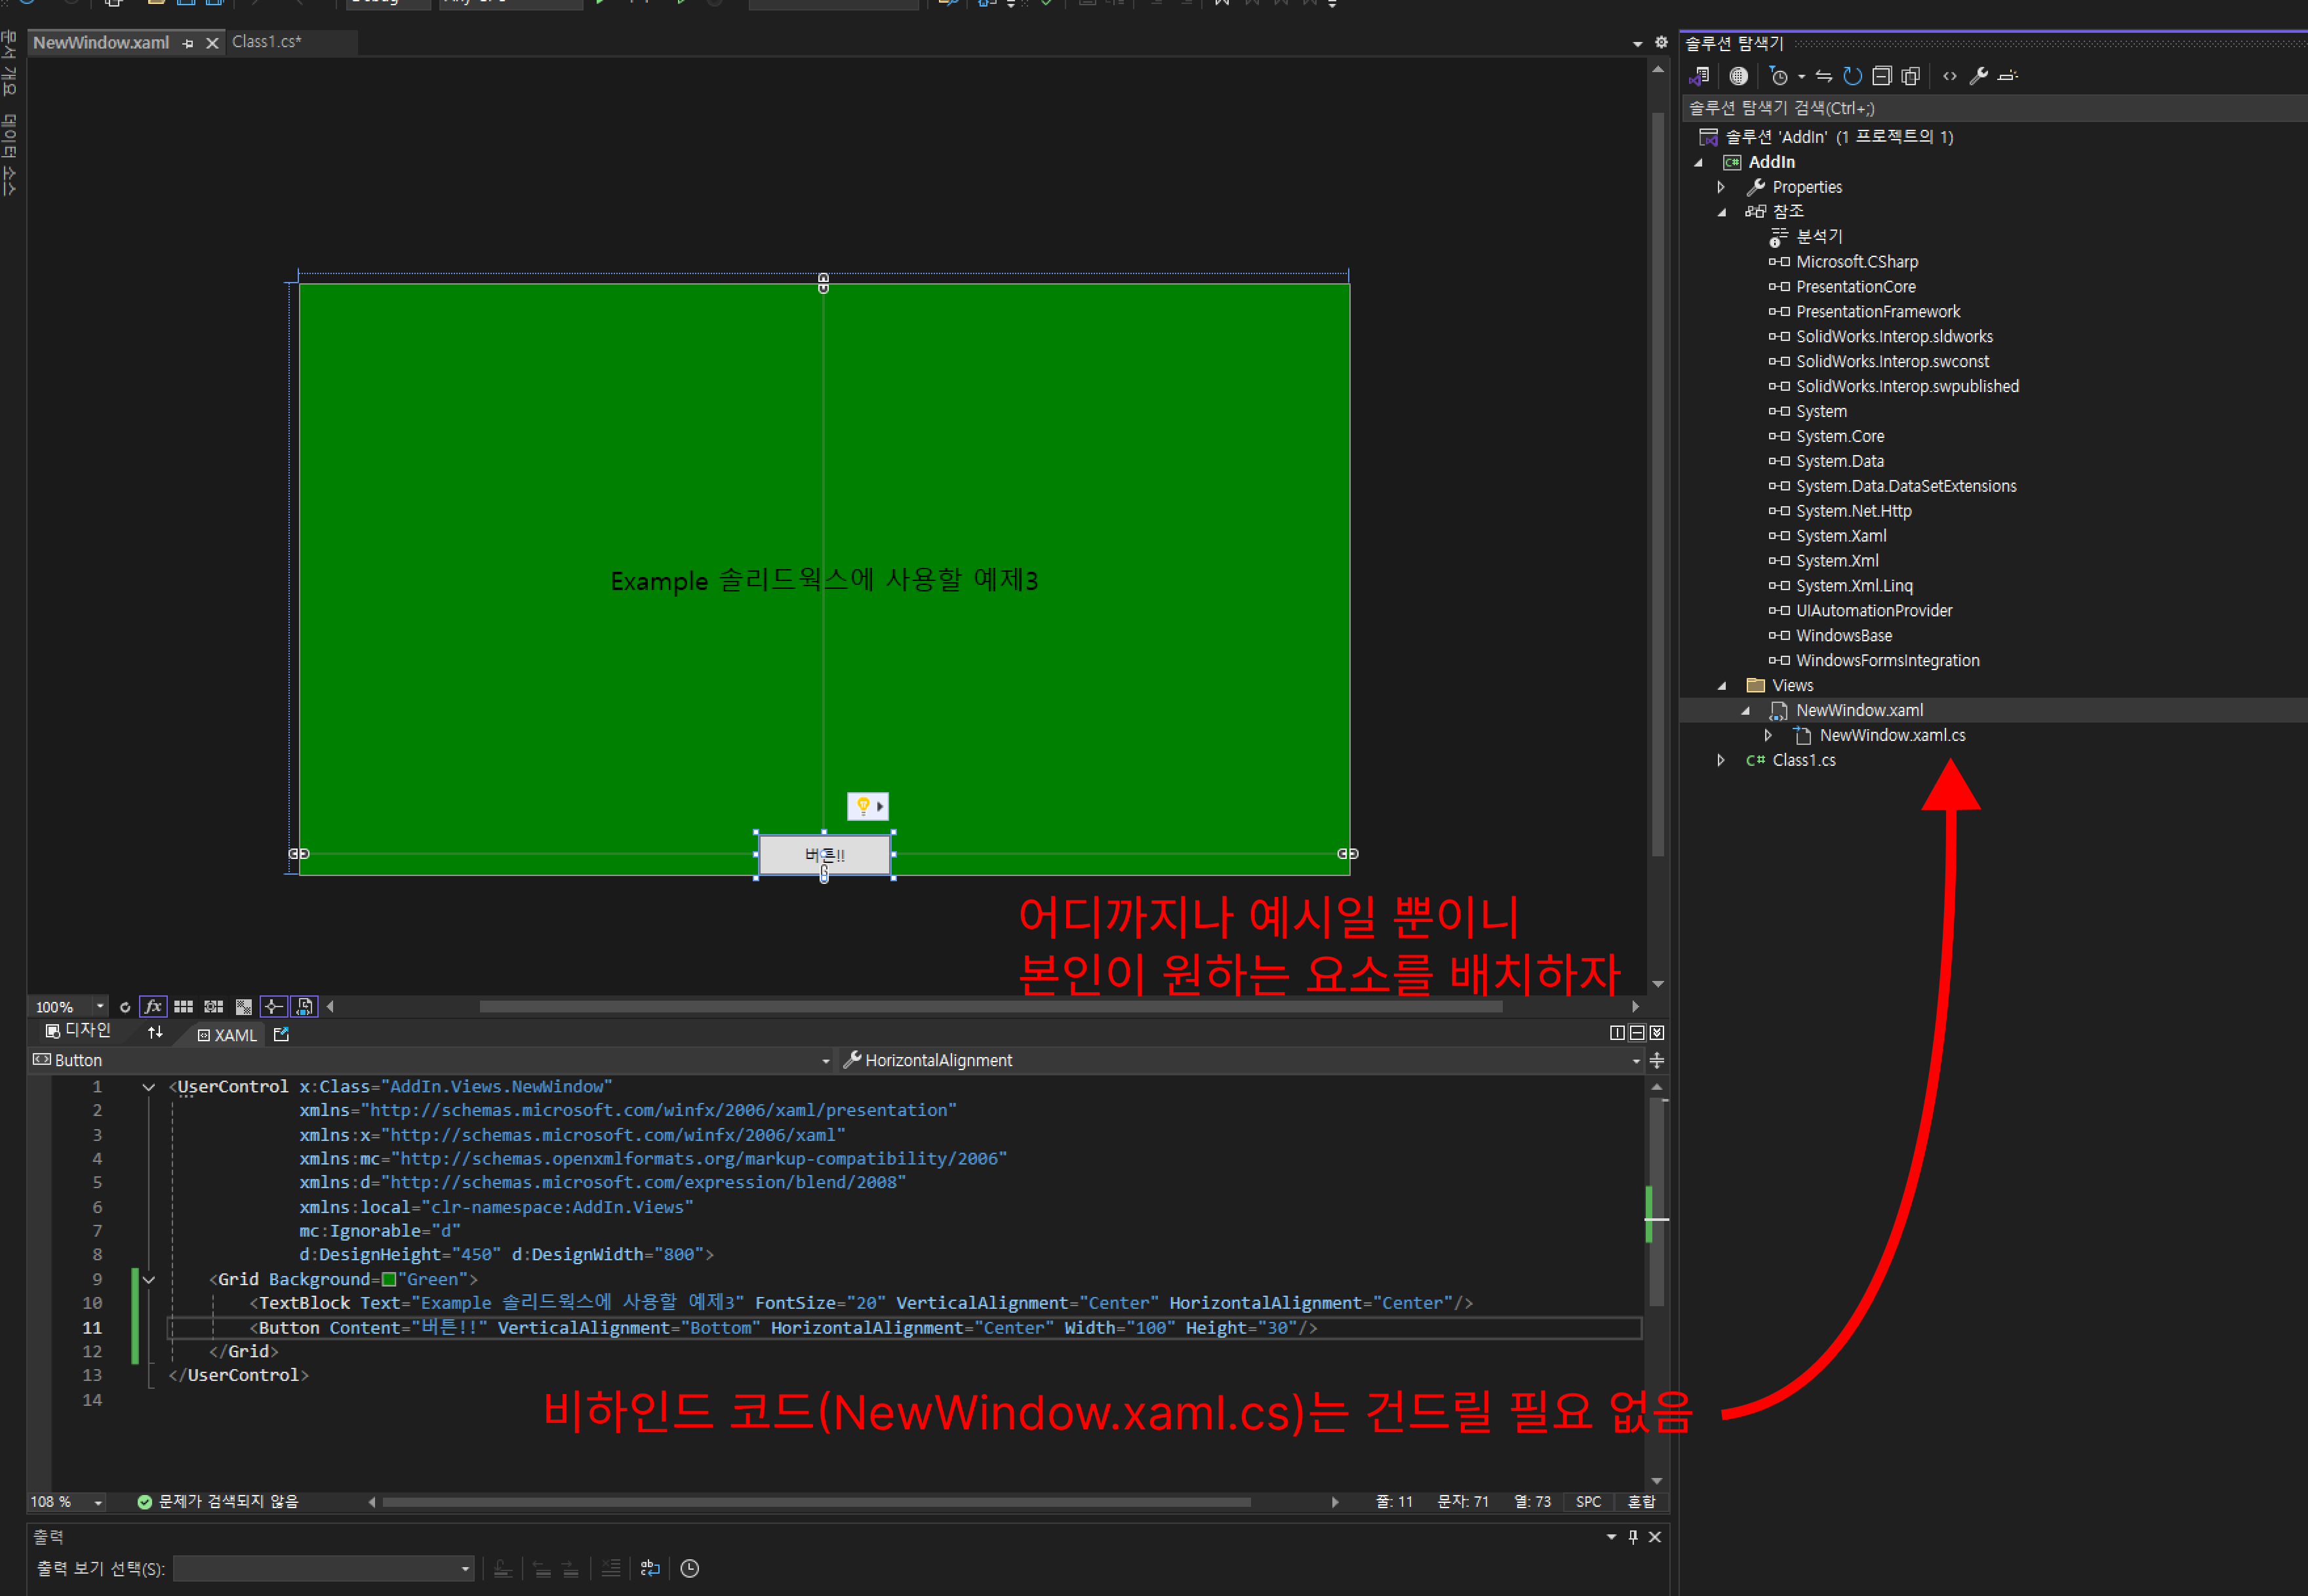Click the lightbulb quick actions in designer
The width and height of the screenshot is (2308, 1596).
coord(867,806)
